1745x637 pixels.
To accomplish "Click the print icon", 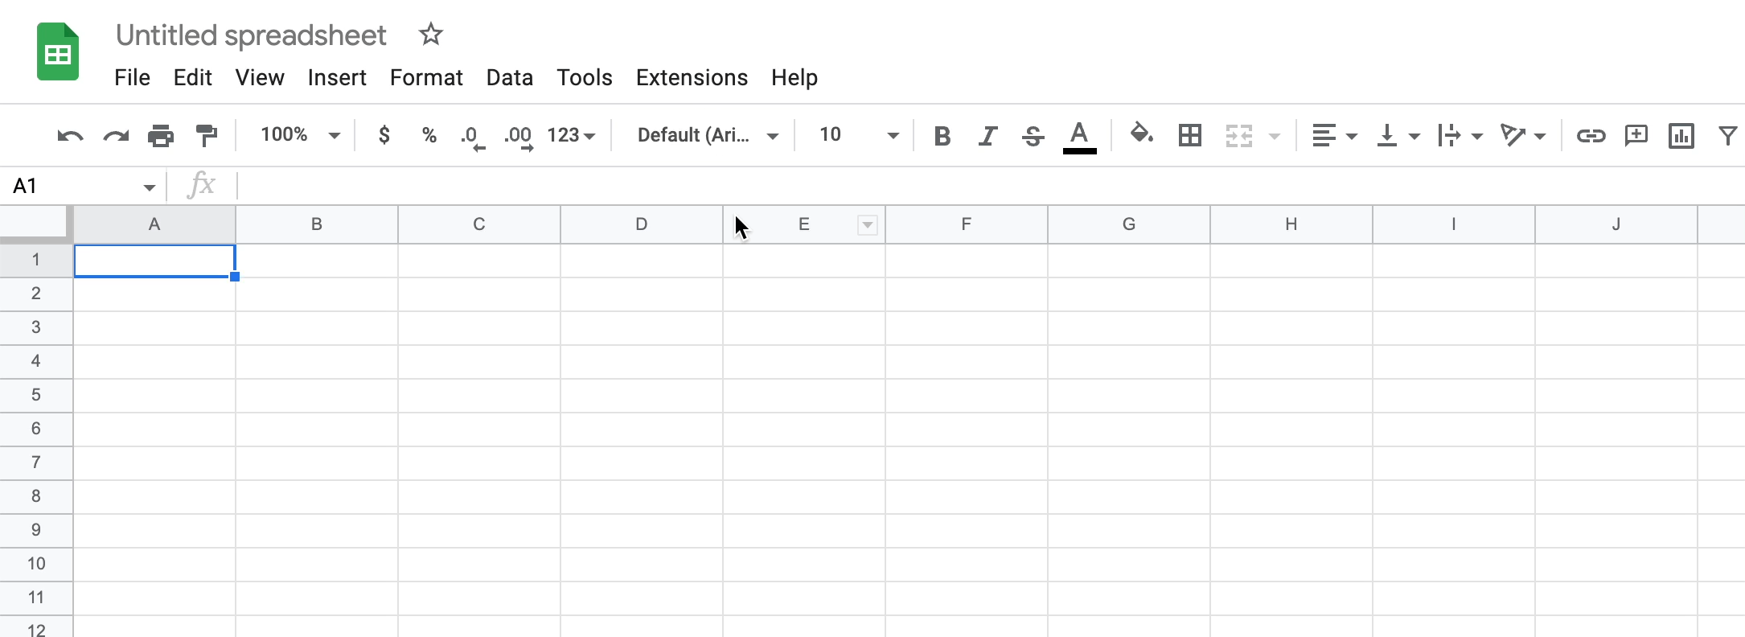I will (161, 135).
